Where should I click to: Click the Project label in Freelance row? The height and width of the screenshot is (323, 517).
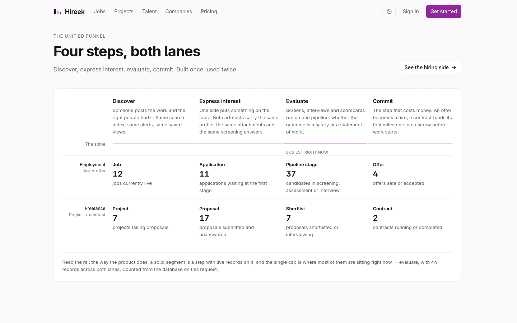(120, 209)
